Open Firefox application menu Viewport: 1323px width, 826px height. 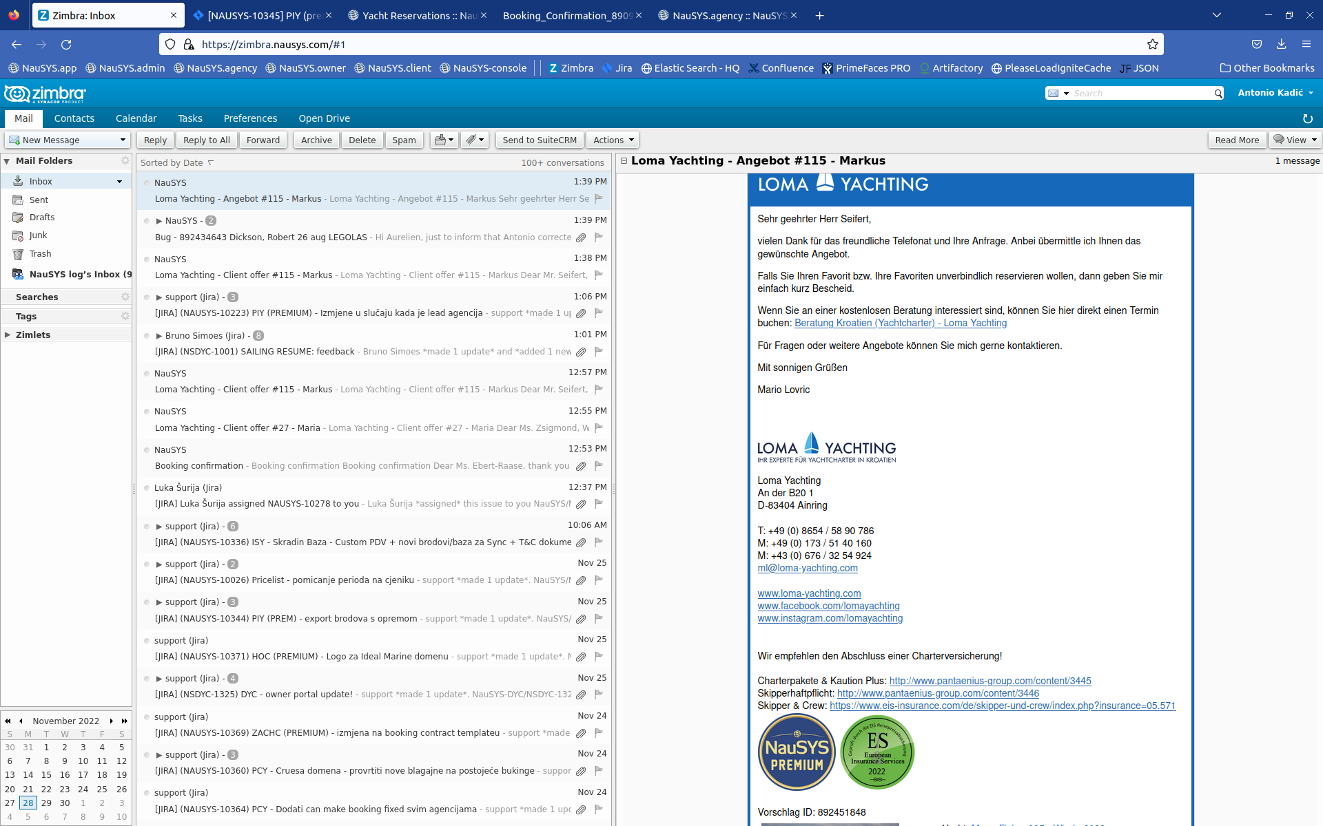click(1306, 44)
